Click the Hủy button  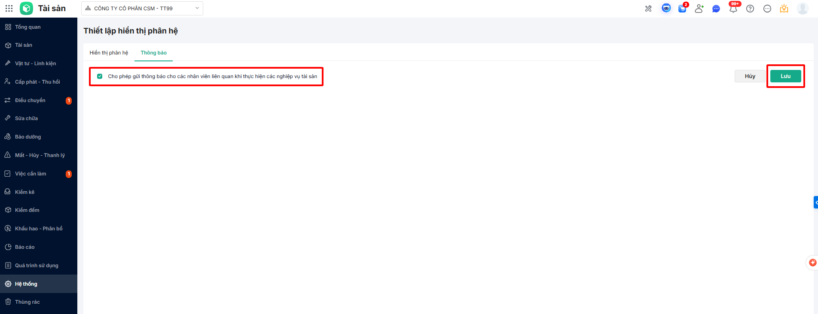coord(750,76)
